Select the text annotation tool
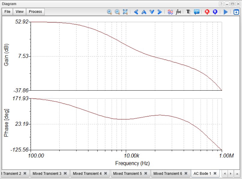Viewport: 242px width, 179px height. click(x=189, y=12)
